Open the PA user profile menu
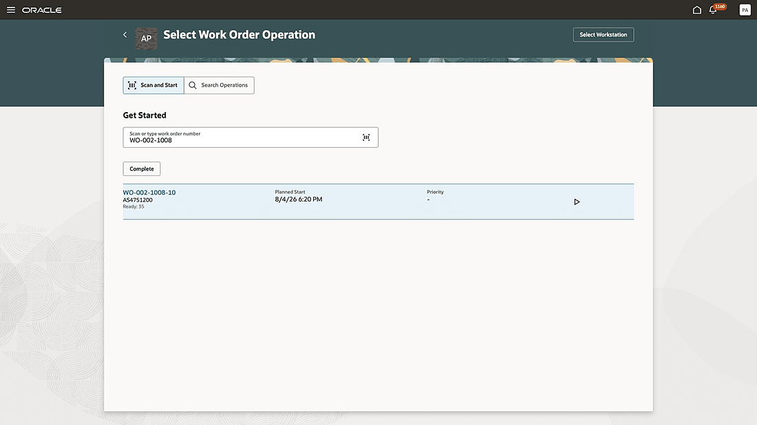757x425 pixels. [745, 10]
